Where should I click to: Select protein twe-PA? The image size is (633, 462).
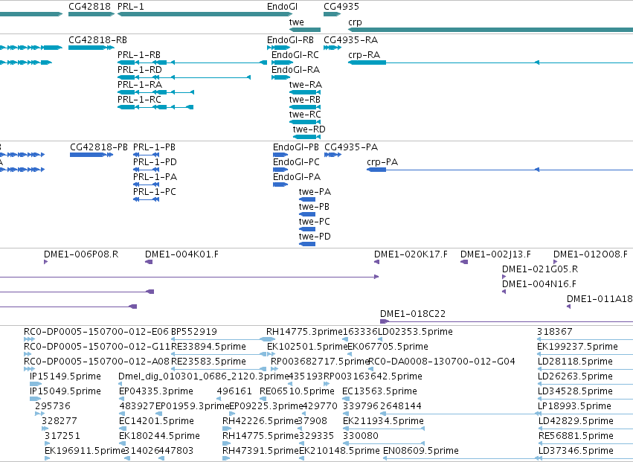(x=307, y=199)
